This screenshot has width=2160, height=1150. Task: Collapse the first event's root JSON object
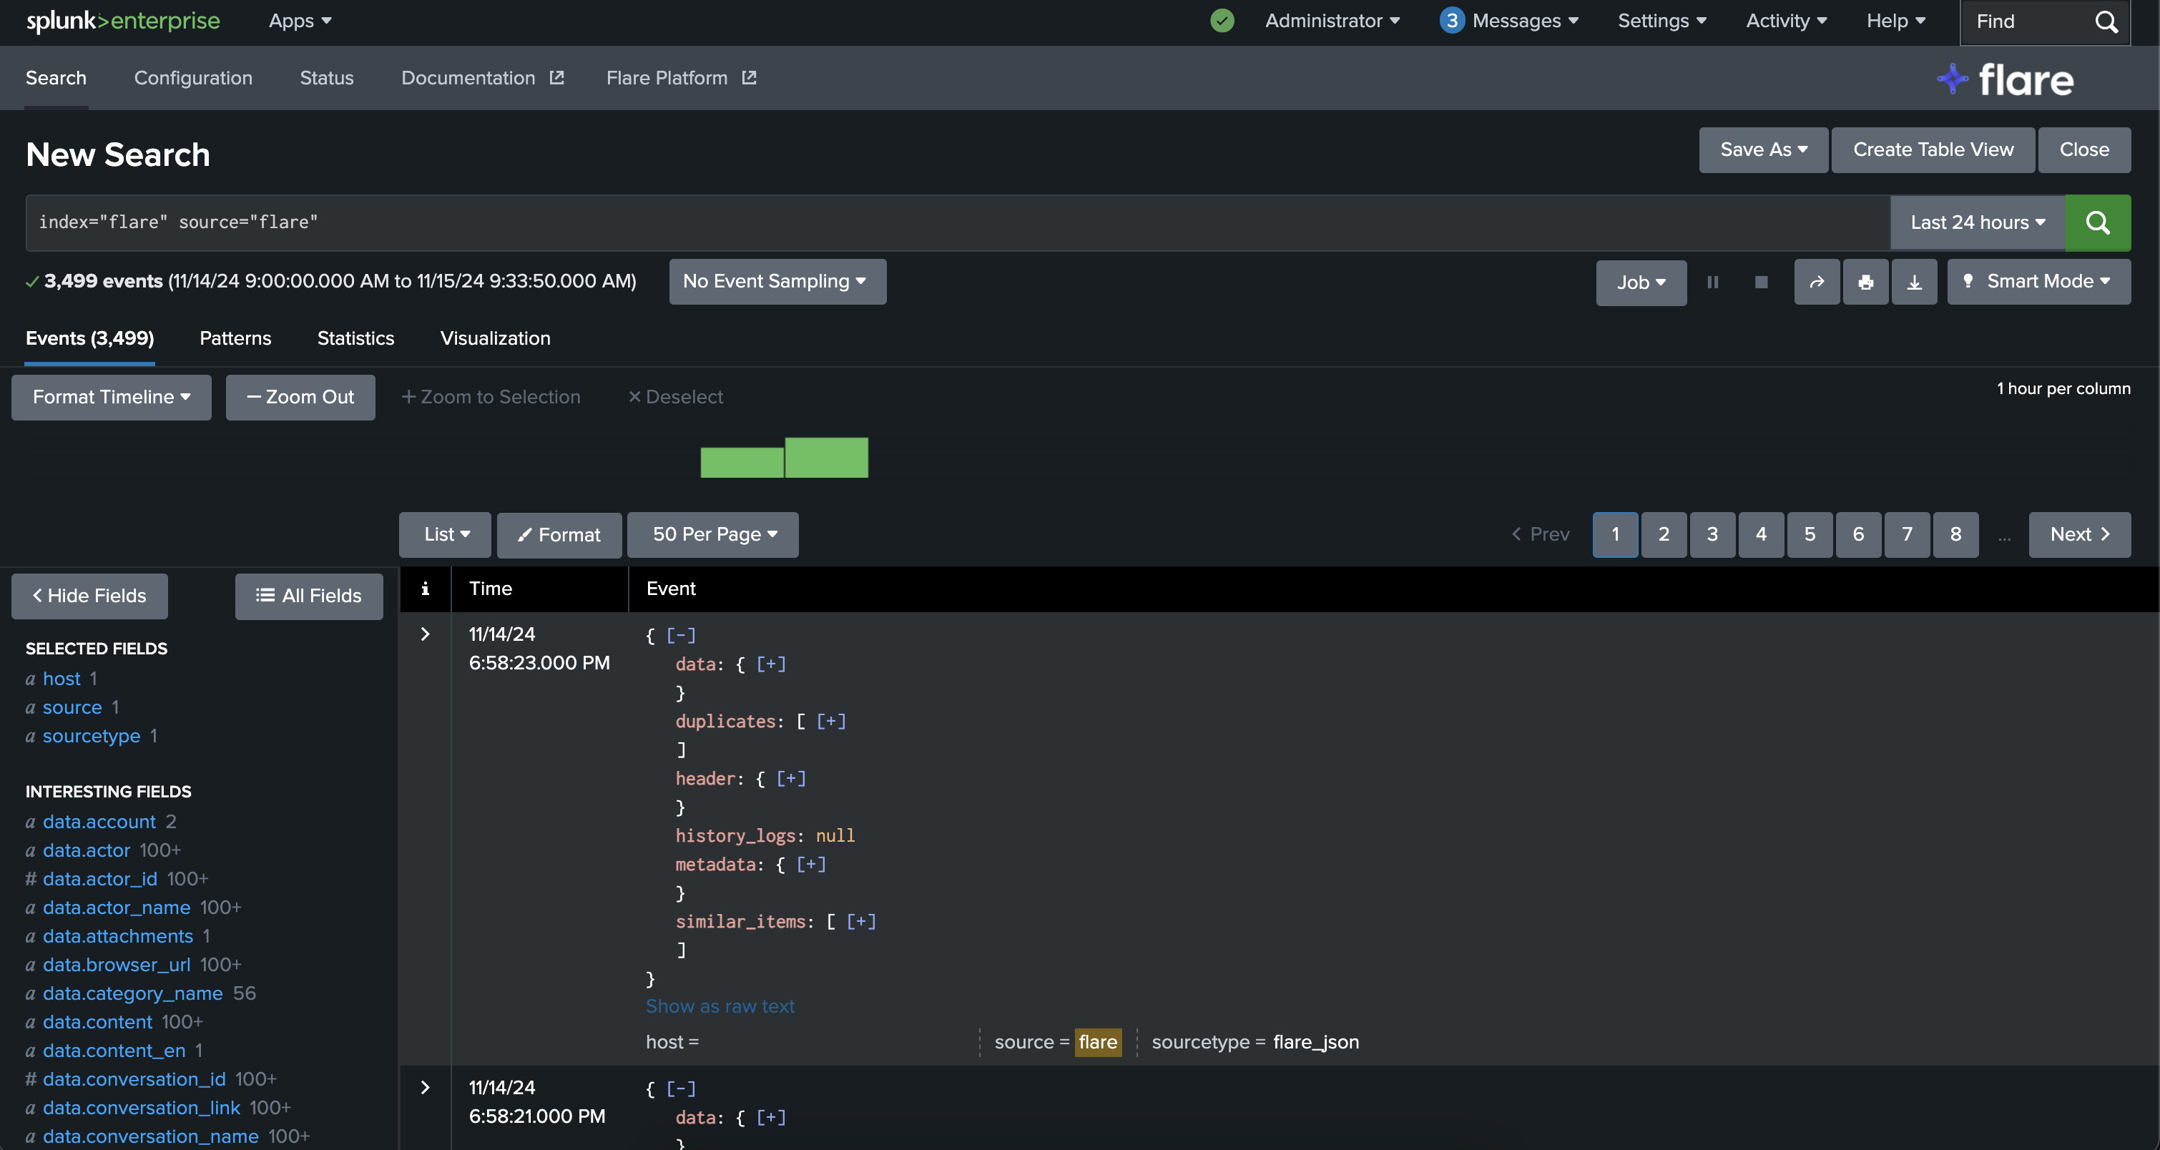(681, 635)
